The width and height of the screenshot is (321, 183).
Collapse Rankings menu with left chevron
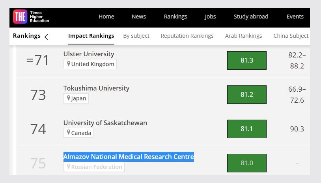(x=46, y=37)
